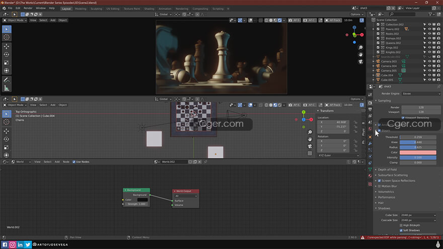Select the Measure tool in the upper viewport
This screenshot has width=443, height=249.
pyautogui.click(x=7, y=89)
